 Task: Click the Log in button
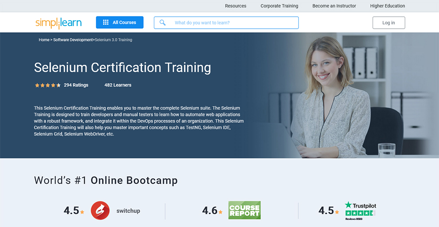click(388, 23)
